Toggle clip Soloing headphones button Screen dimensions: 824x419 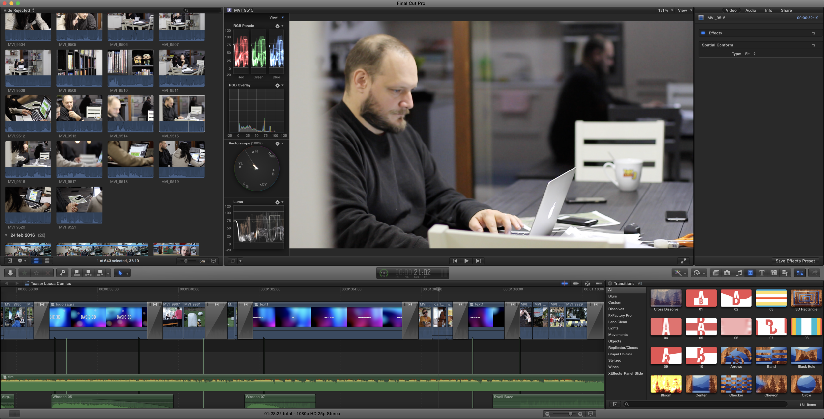click(x=587, y=283)
